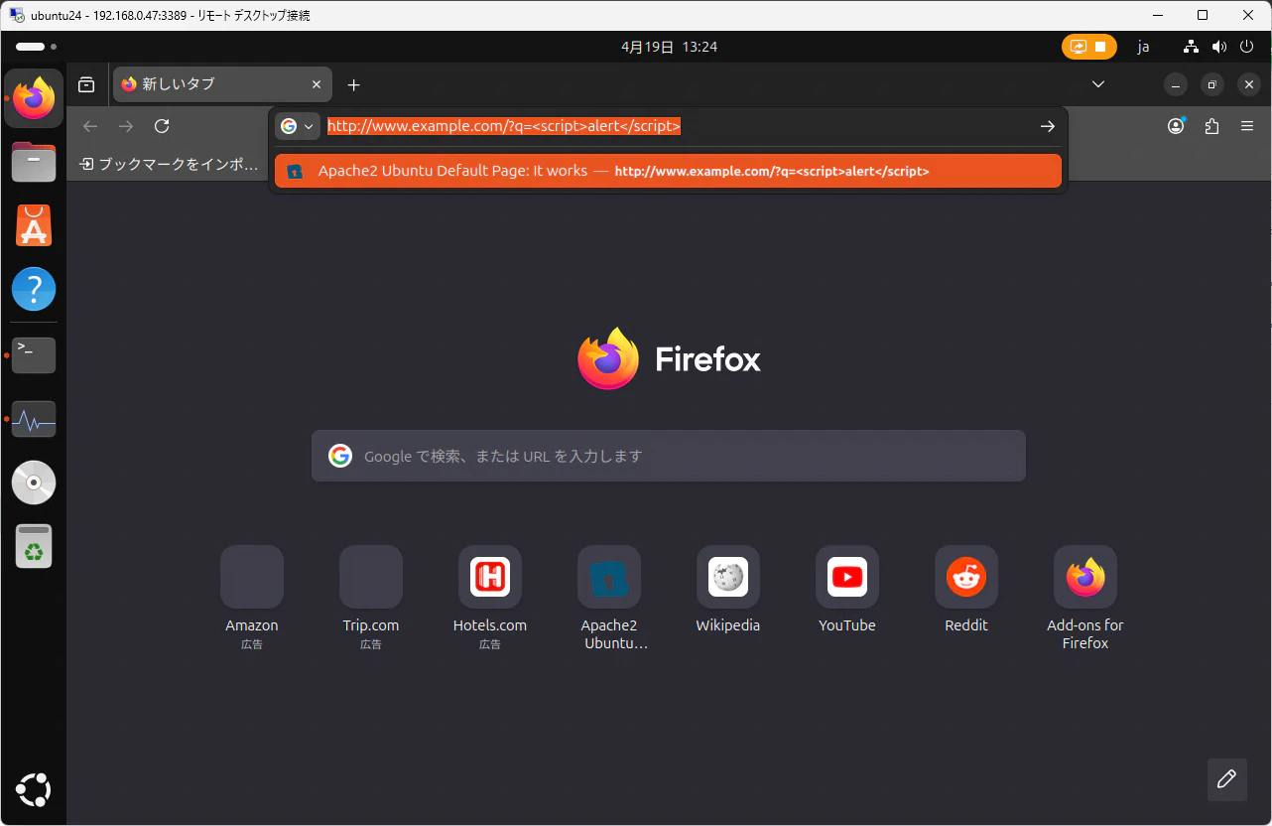Click ブックマークをインポート bookmark import button
The width and height of the screenshot is (1272, 826).
click(169, 164)
